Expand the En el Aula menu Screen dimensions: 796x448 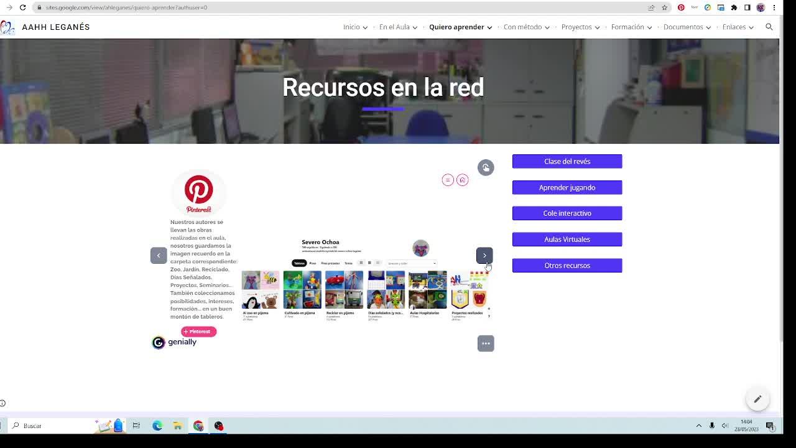tap(415, 27)
